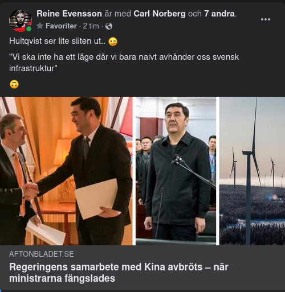Viewport: 285px width, 292px height.
Task: Click the upside-down face emoji
Action: tap(14, 84)
